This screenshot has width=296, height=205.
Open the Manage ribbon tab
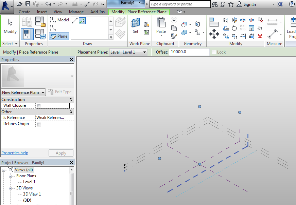pos(76,12)
